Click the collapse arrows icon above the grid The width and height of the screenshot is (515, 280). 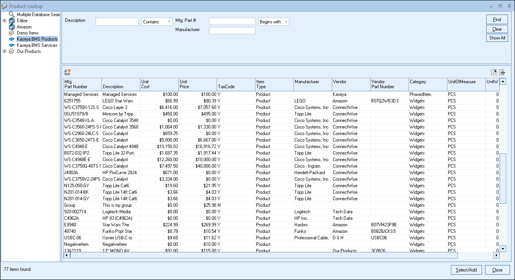(67, 72)
